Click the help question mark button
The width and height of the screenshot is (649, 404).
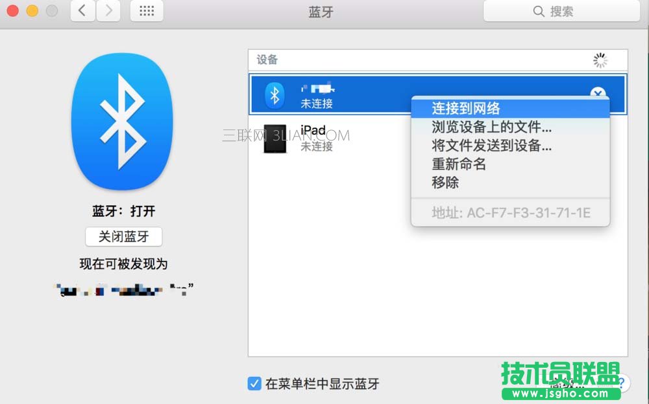point(622,383)
